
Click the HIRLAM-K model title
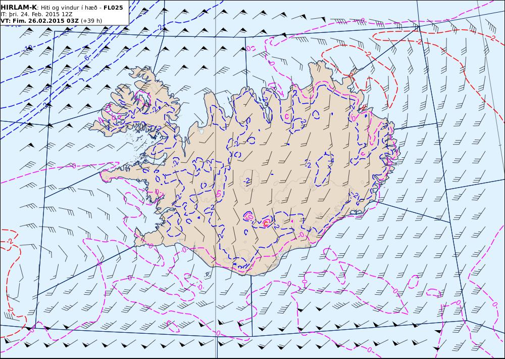(19, 8)
